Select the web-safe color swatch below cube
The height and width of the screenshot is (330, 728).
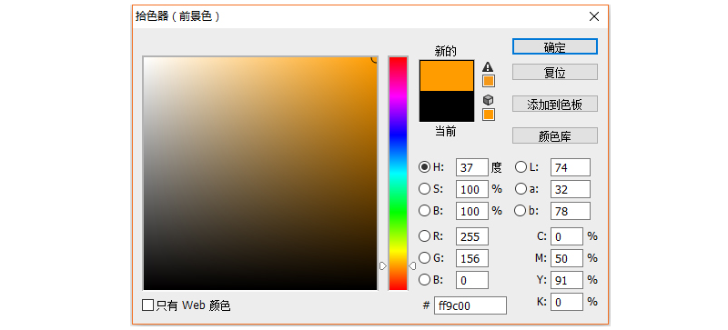point(489,115)
